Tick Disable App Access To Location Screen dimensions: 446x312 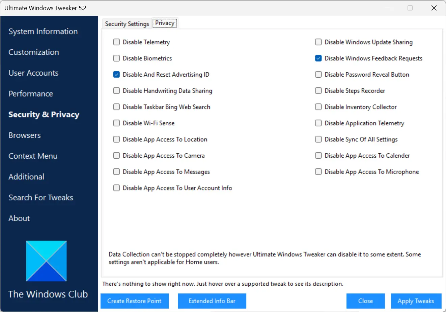(116, 139)
